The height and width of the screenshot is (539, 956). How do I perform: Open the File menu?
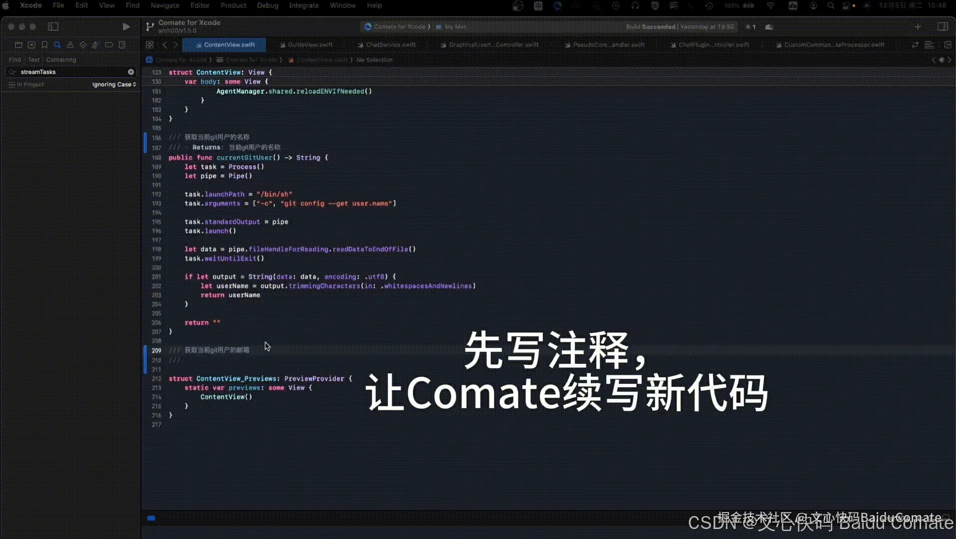[x=58, y=5]
